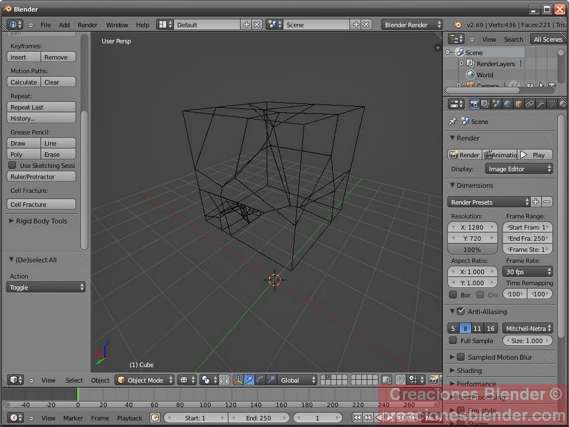The width and height of the screenshot is (569, 427).
Task: Open the Modifiers wrench tab
Action: (x=541, y=104)
